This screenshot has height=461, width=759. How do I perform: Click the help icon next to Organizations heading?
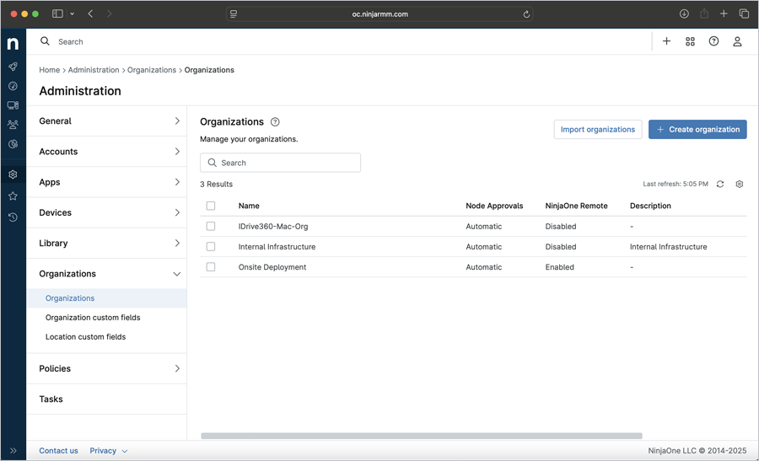(x=275, y=122)
